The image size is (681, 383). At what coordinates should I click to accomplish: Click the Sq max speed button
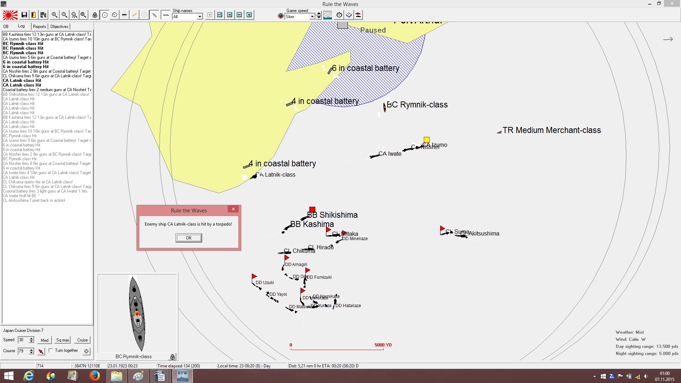coord(63,340)
